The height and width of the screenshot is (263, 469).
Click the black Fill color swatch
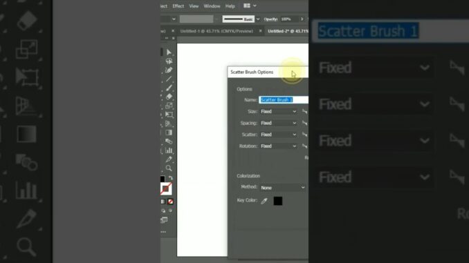click(163, 179)
